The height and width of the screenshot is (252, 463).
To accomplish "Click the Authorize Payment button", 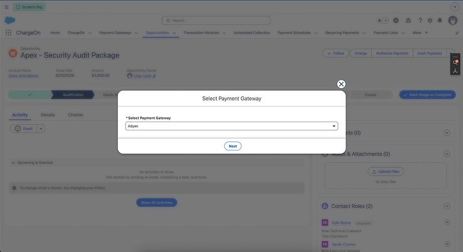I will point(392,53).
